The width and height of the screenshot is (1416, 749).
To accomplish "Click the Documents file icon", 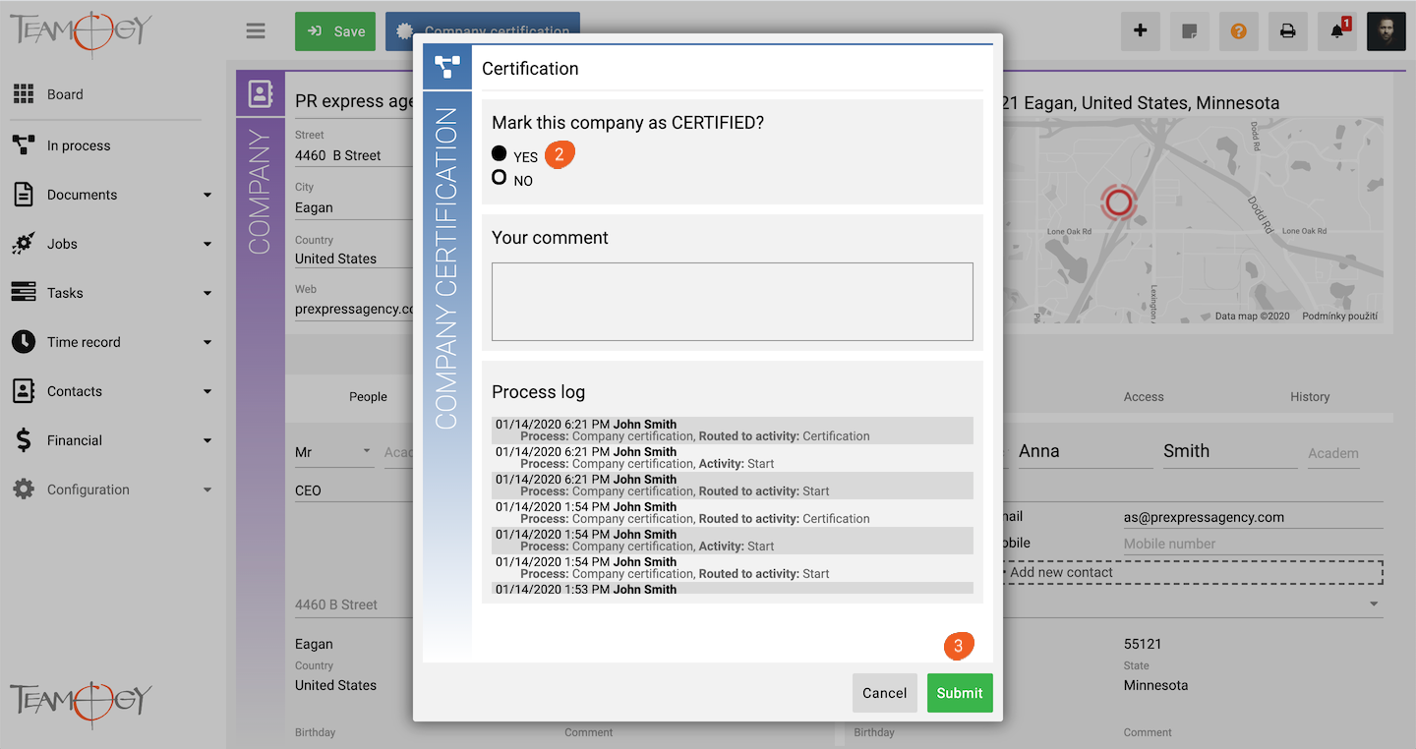I will click(x=24, y=195).
